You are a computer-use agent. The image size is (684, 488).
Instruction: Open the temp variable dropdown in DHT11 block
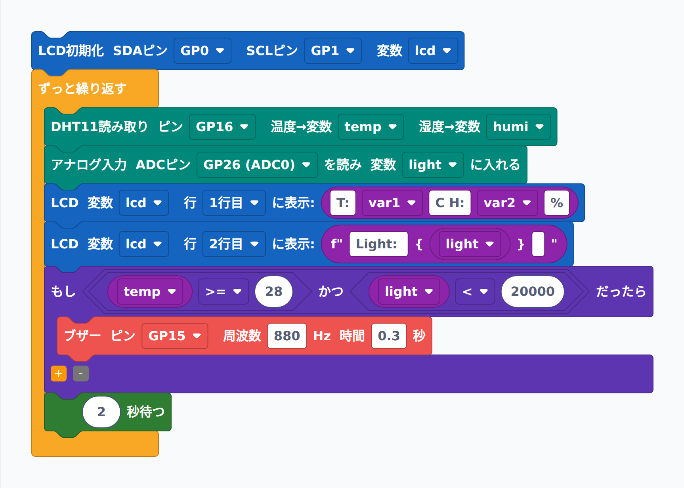tap(371, 127)
